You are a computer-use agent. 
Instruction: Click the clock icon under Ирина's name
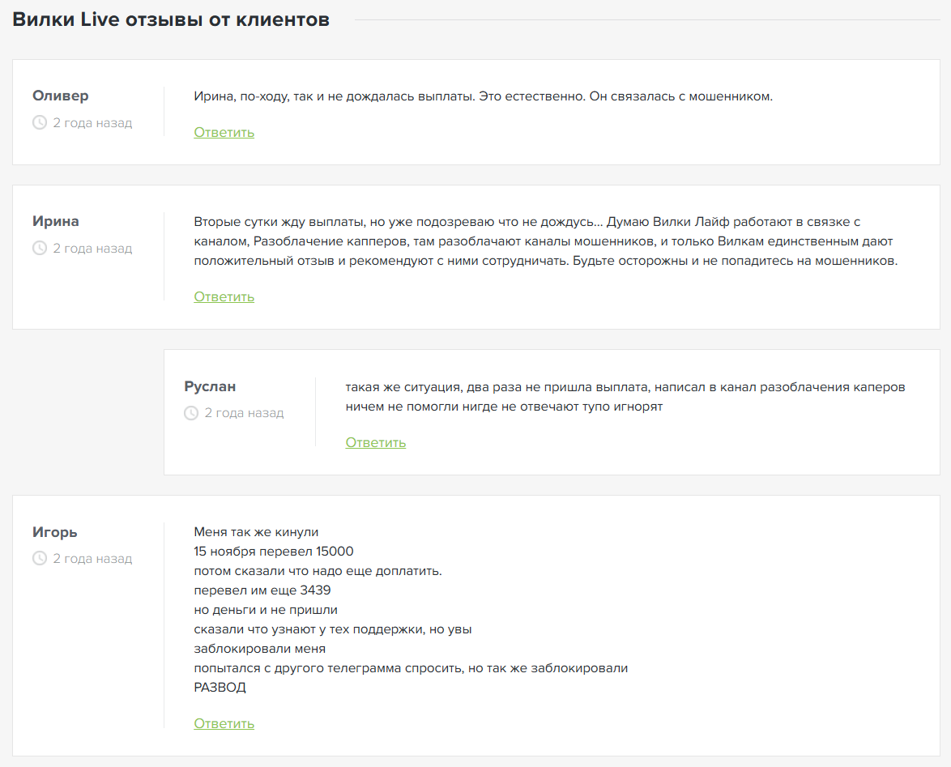pyautogui.click(x=40, y=249)
